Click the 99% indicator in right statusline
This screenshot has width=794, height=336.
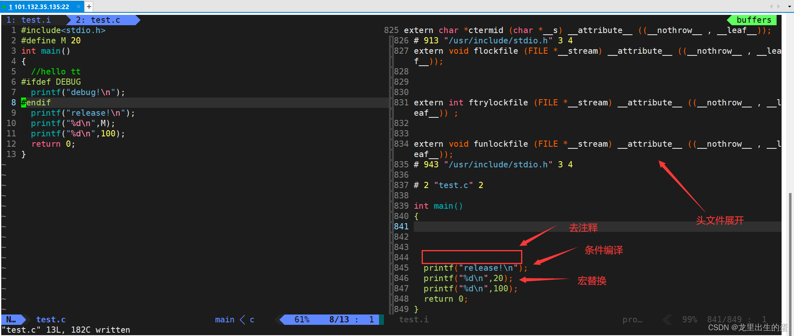point(690,319)
